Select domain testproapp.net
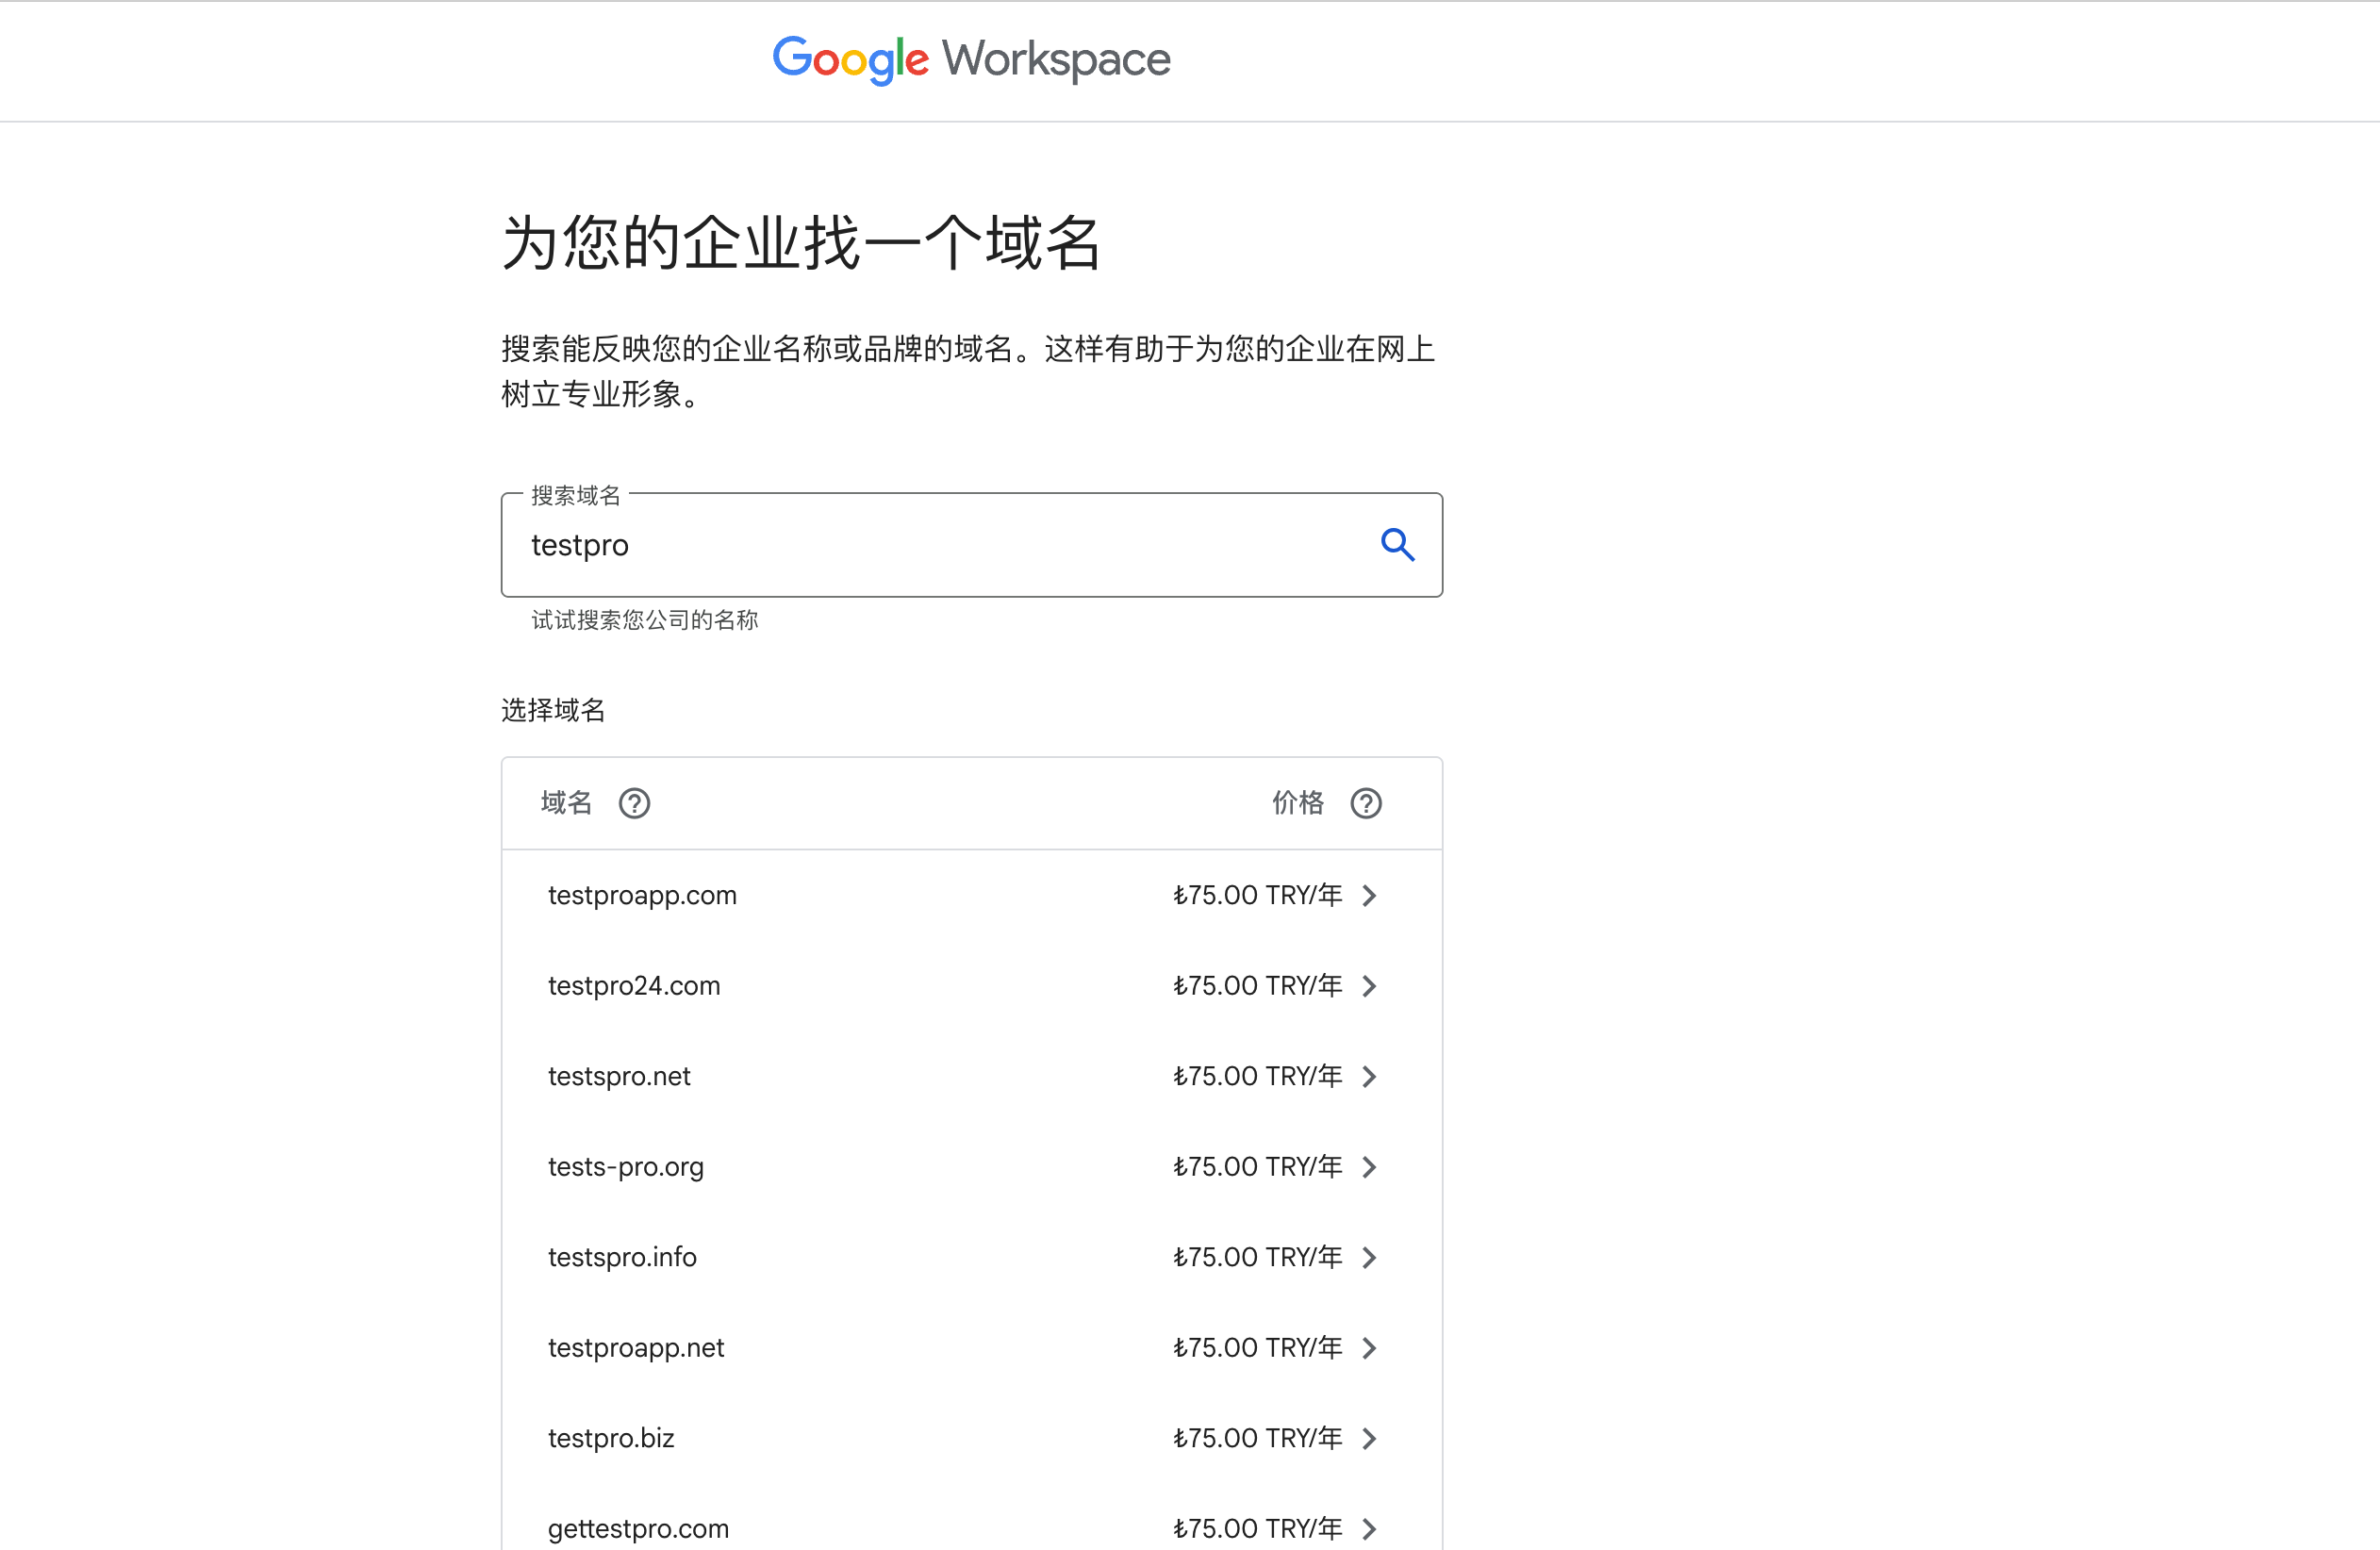This screenshot has height=1550, width=2380. pos(636,1348)
